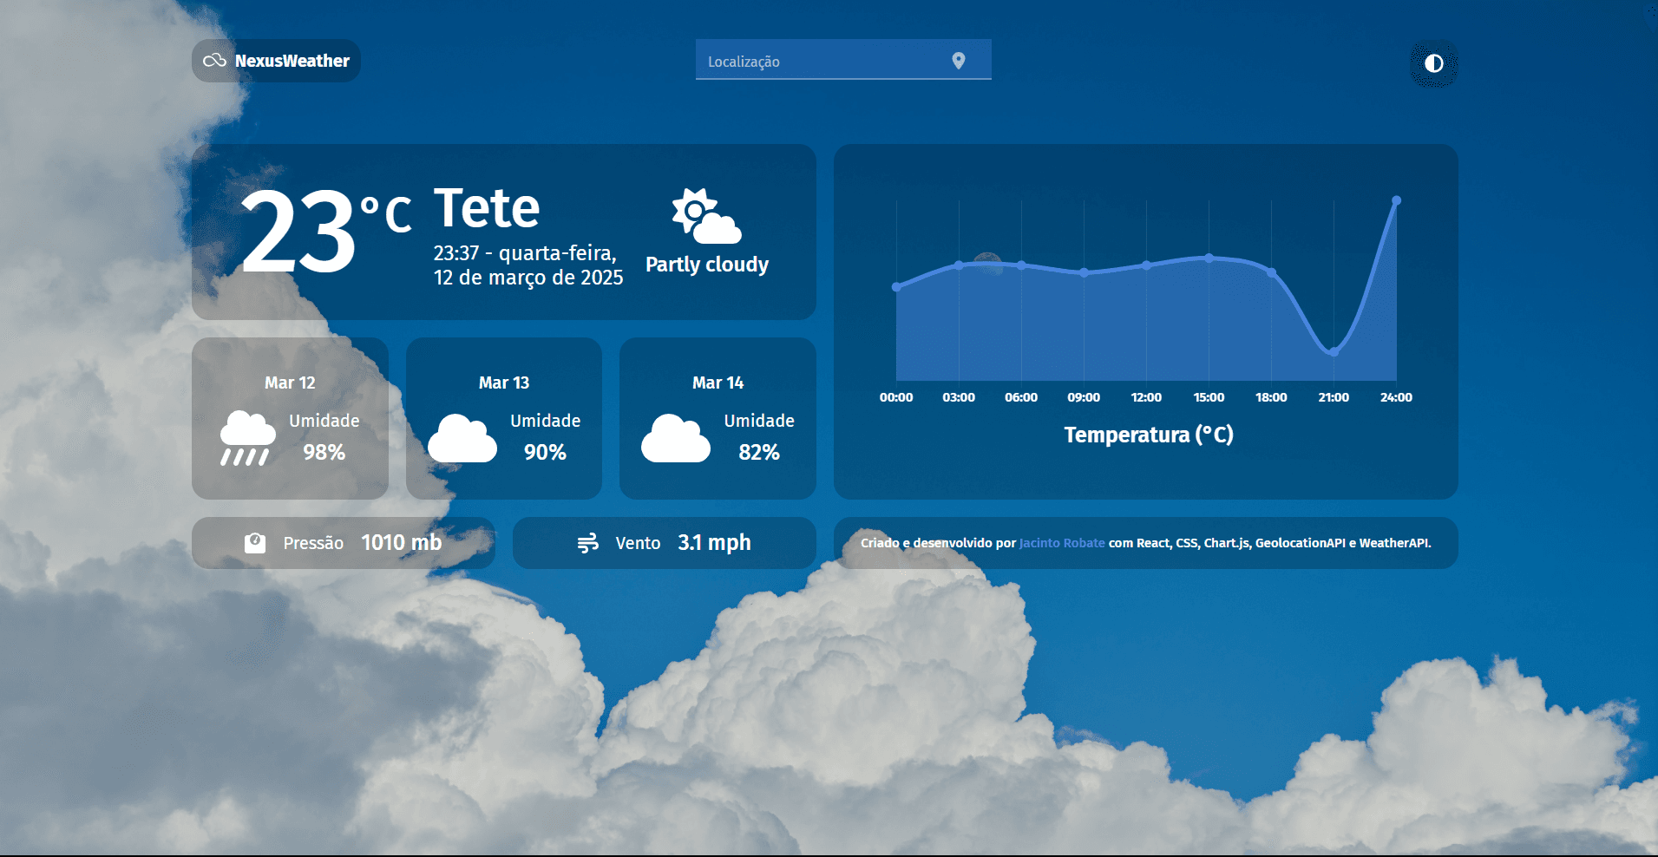Select the Mar 12 forecast card
1658x857 pixels.
(290, 418)
